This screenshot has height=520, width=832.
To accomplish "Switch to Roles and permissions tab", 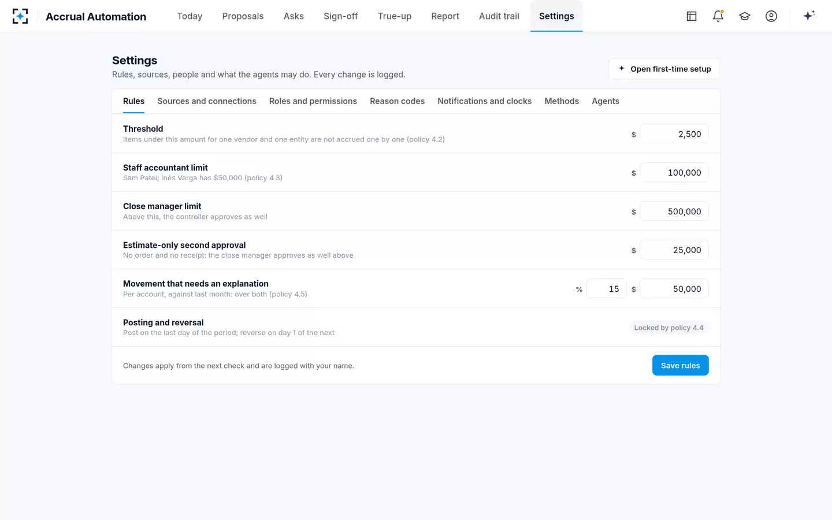I will click(x=313, y=101).
